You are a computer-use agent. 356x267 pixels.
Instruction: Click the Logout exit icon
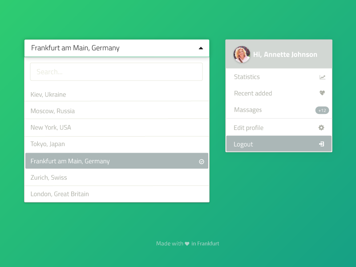click(321, 143)
